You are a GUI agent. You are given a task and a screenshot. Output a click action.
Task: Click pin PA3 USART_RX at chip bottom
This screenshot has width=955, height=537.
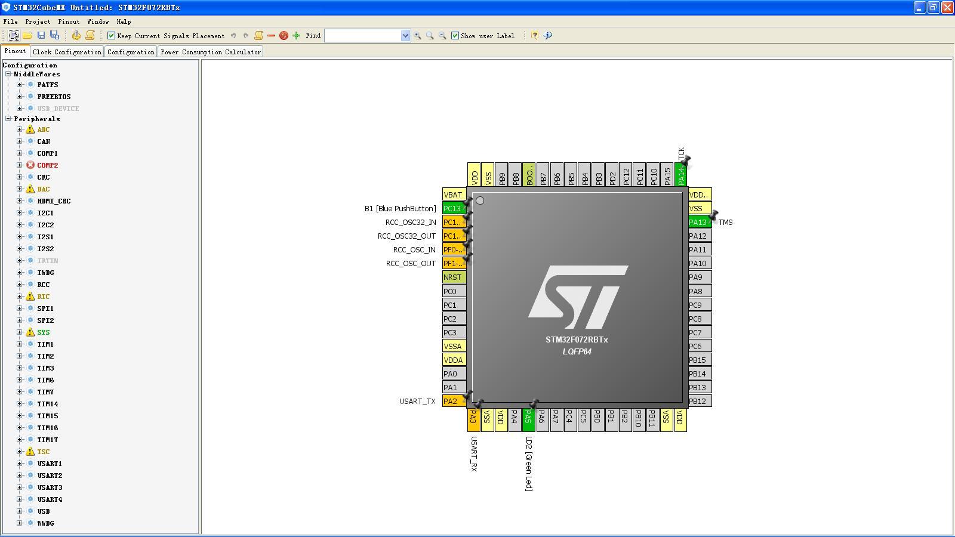473,419
